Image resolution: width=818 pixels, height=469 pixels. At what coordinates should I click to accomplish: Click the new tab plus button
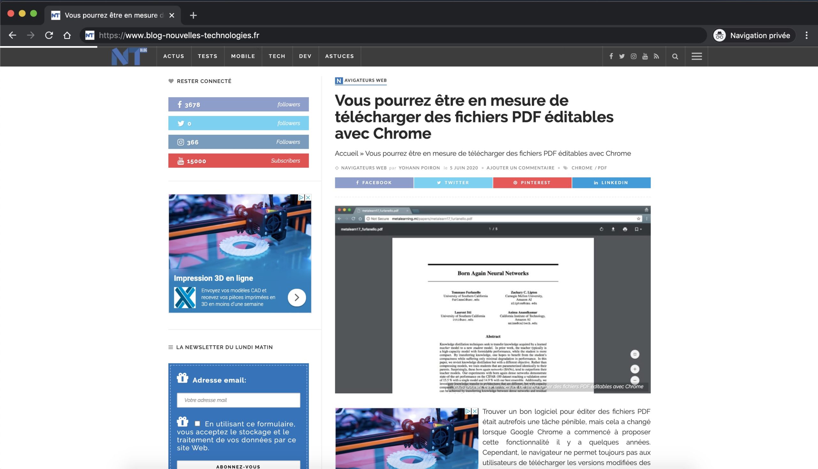pos(193,15)
